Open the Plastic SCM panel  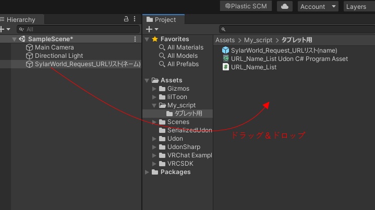point(246,6)
